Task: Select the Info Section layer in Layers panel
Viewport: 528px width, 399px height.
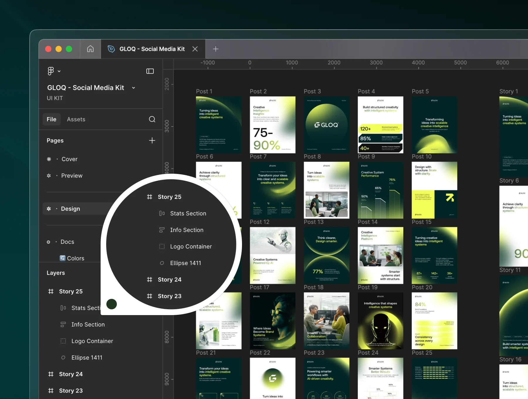Action: [x=88, y=324]
